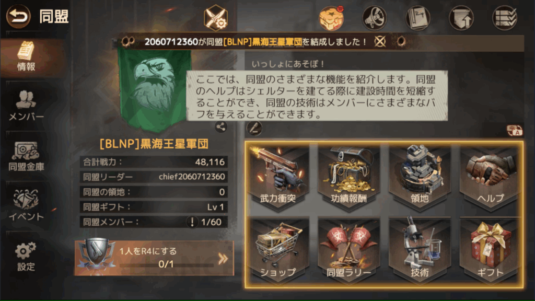Click the 同盟メンバー exclamation info icon
This screenshot has width=535, height=301.
tap(192, 222)
